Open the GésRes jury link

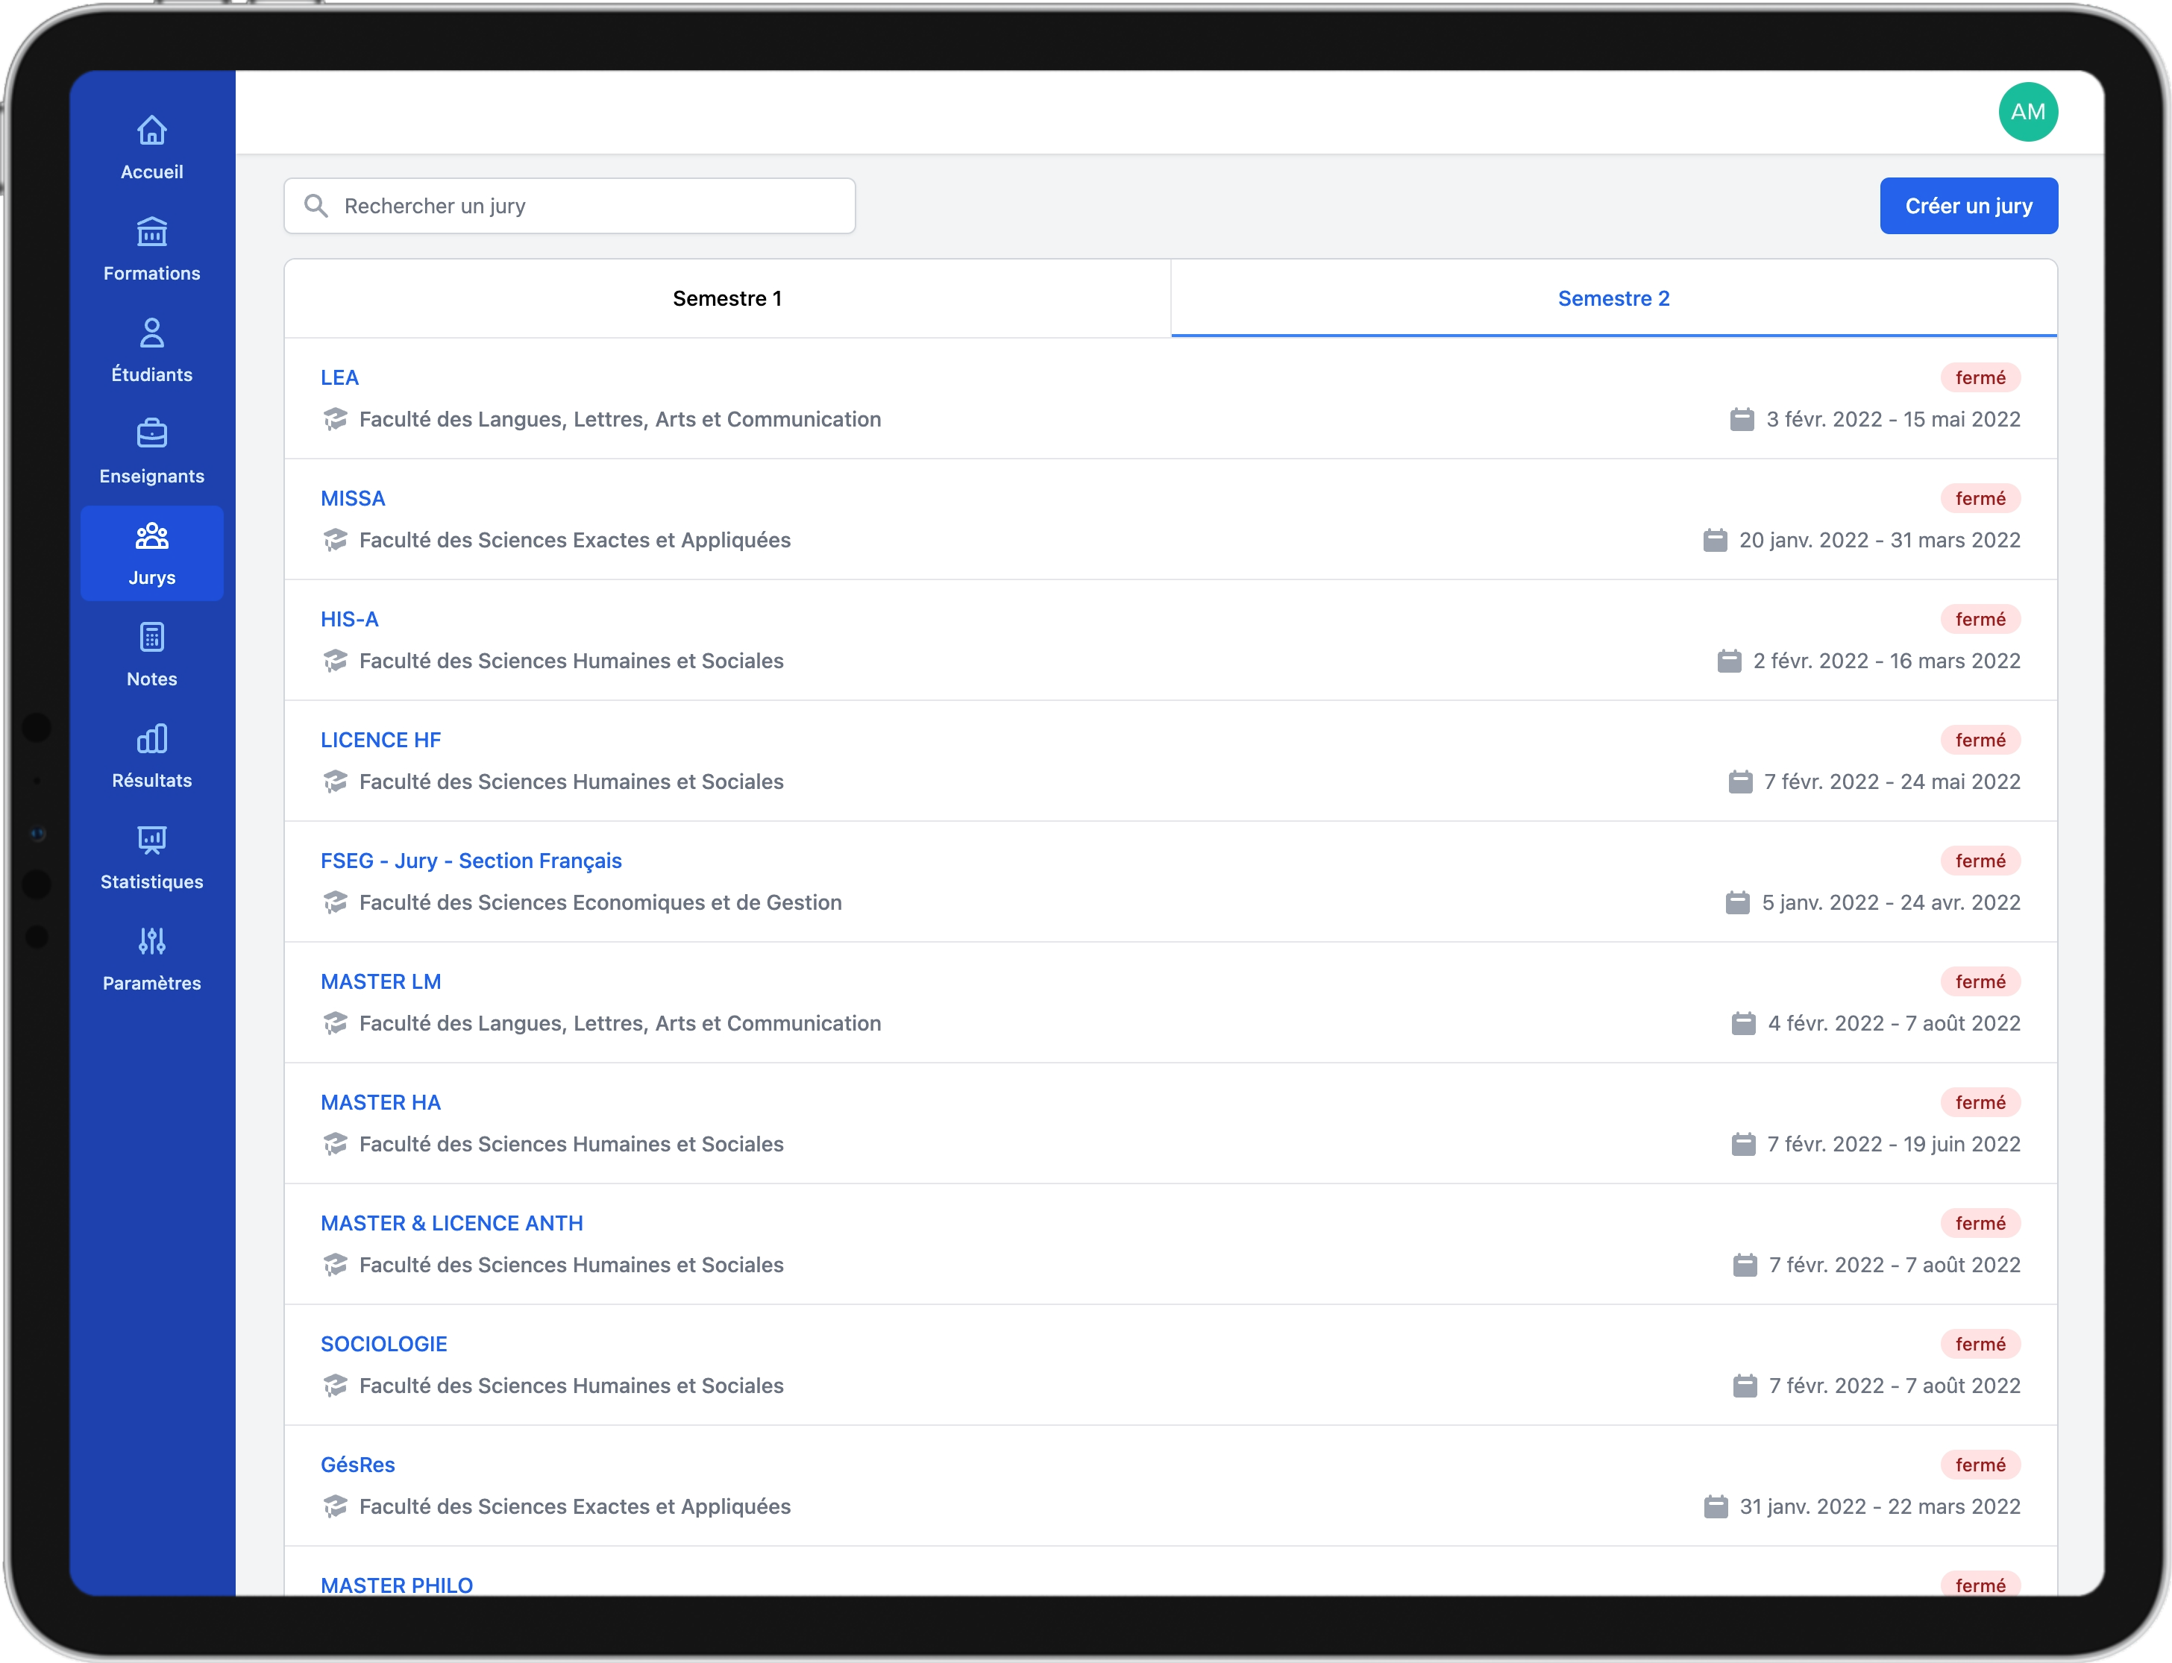(357, 1465)
